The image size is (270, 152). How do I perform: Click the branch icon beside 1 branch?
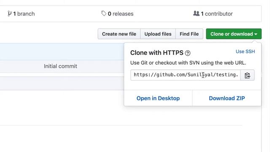pyautogui.click(x=10, y=14)
